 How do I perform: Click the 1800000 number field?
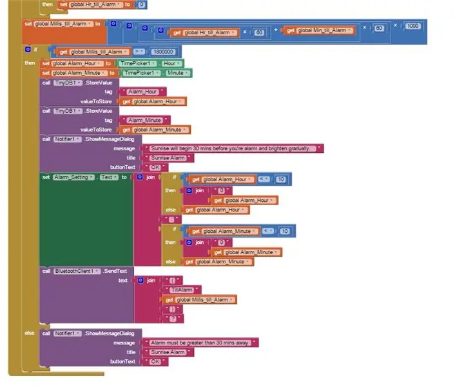(163, 52)
